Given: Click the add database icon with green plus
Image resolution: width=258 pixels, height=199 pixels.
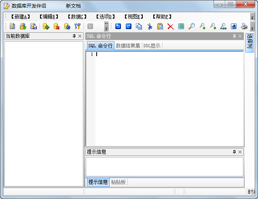Looking at the screenshot, I should click(x=46, y=26).
